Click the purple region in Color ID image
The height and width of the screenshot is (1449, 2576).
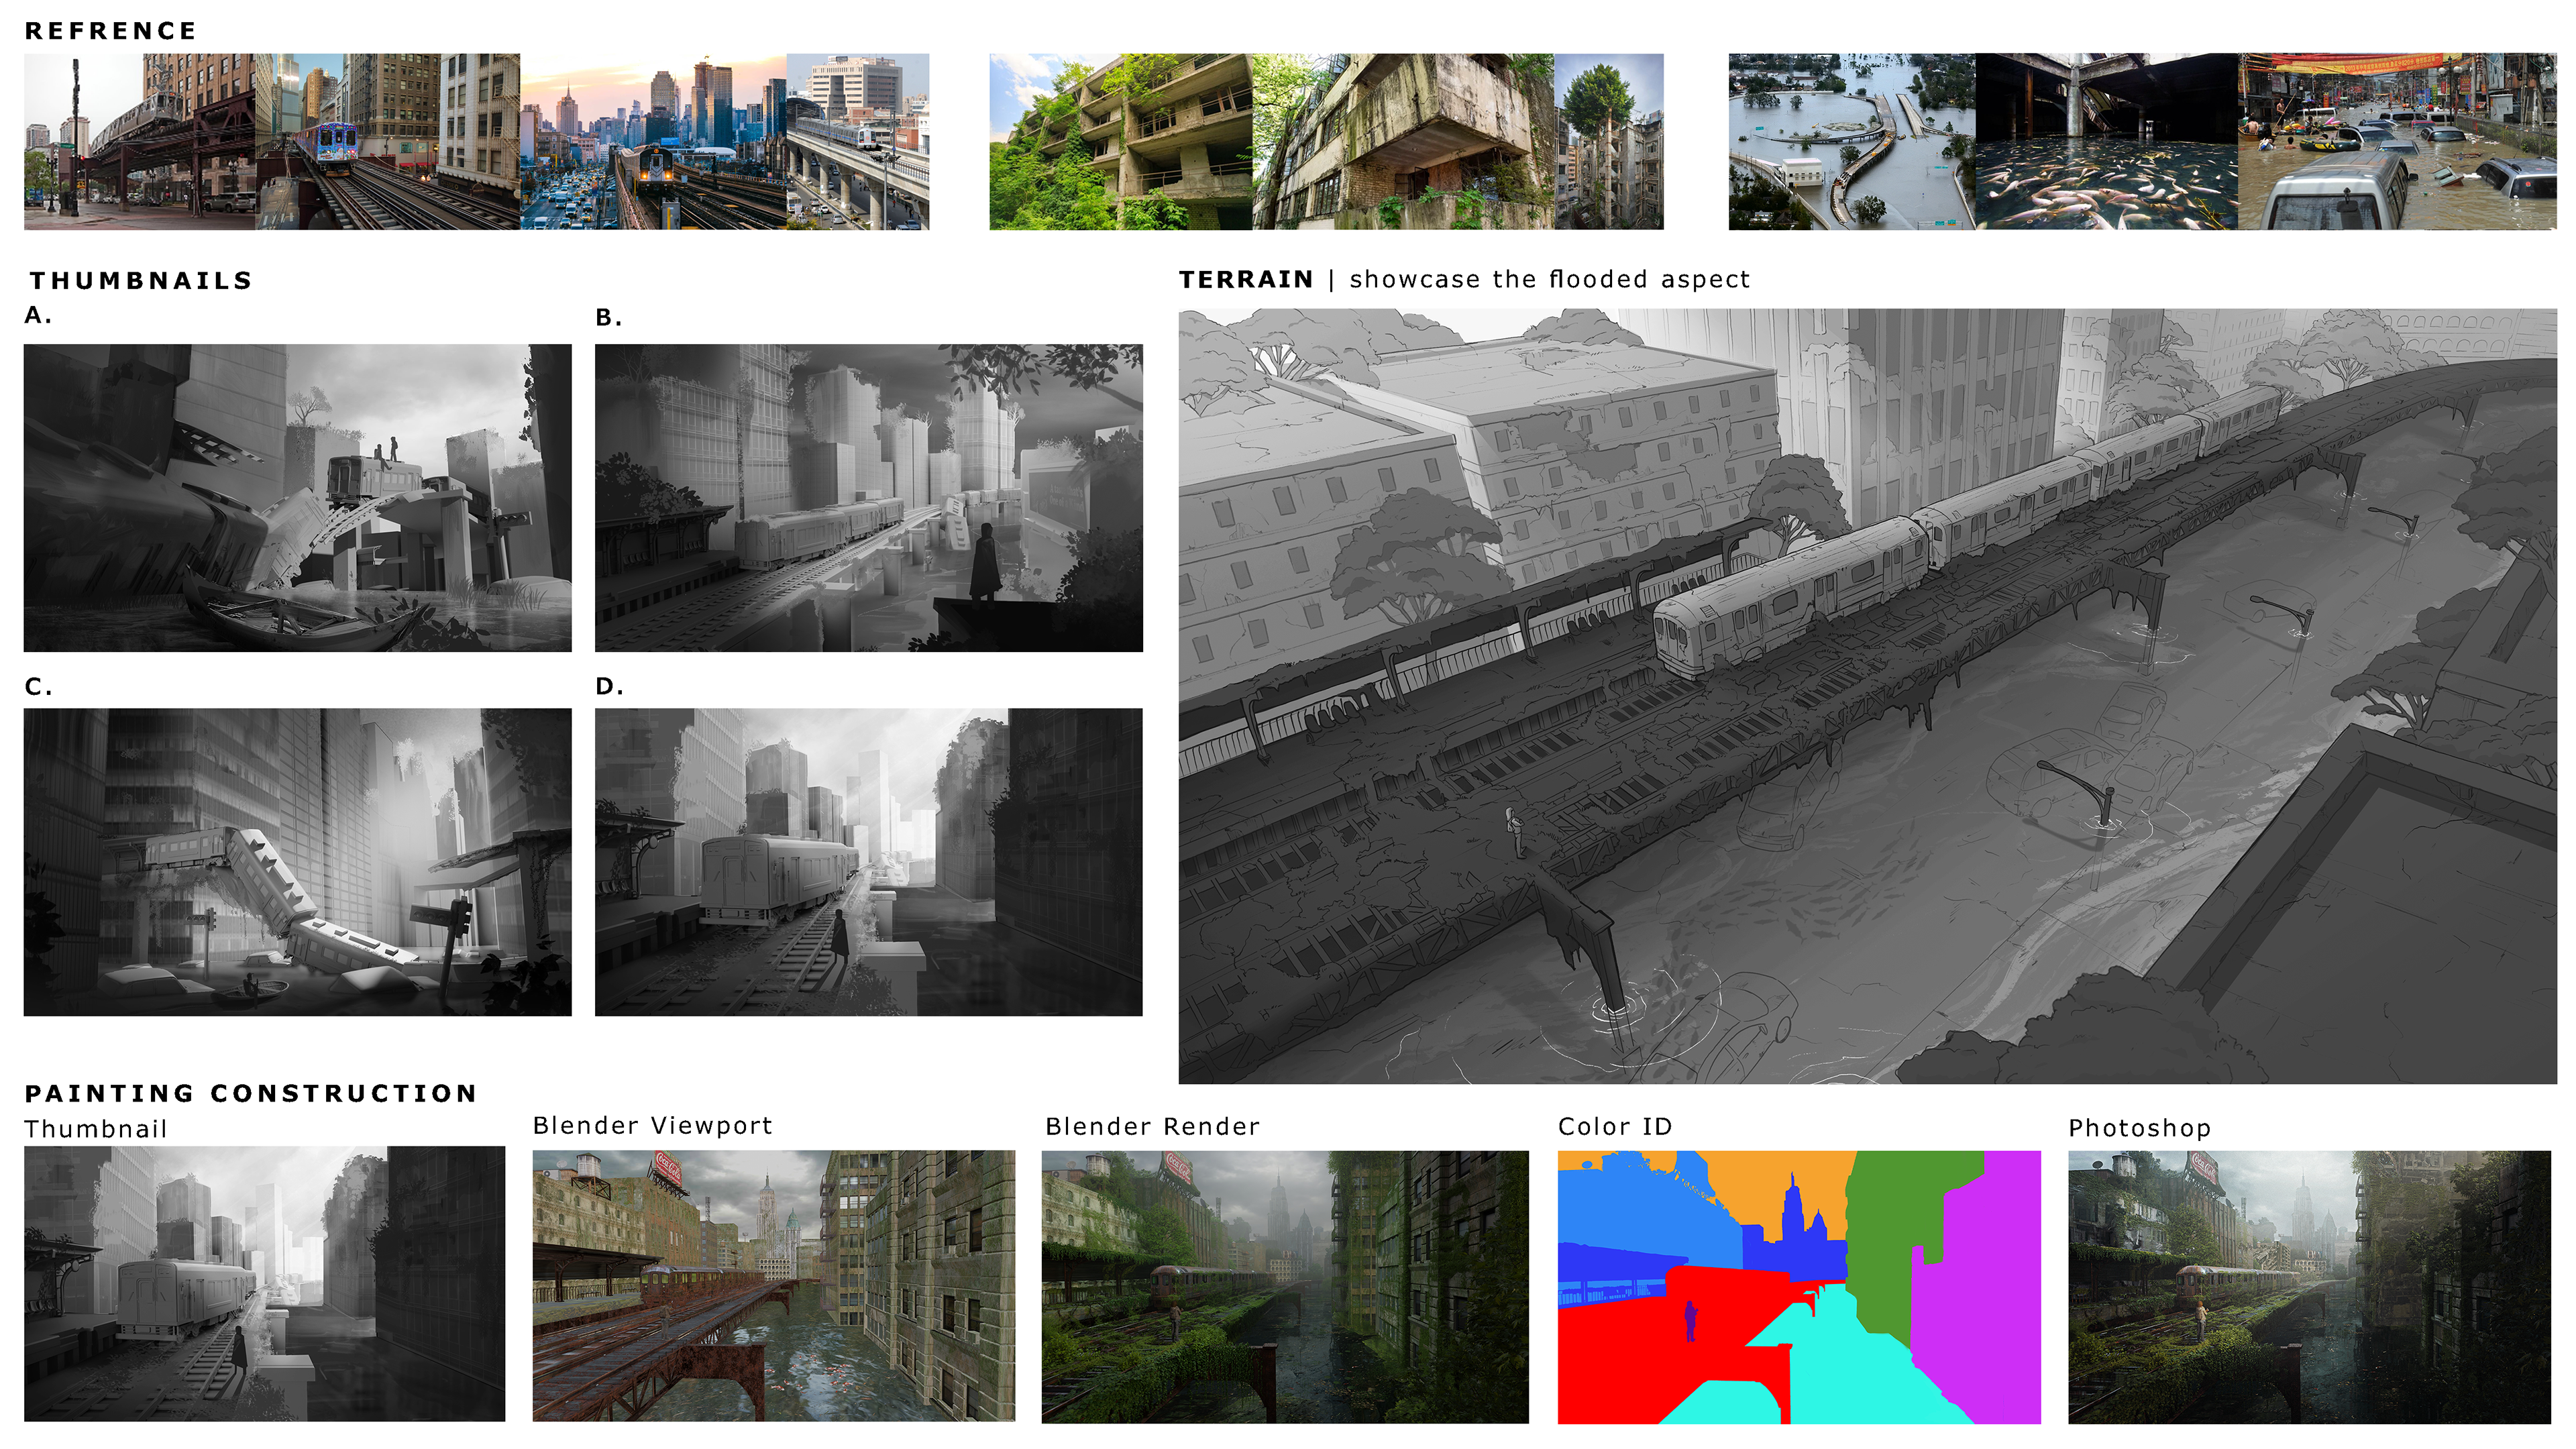point(1985,1300)
